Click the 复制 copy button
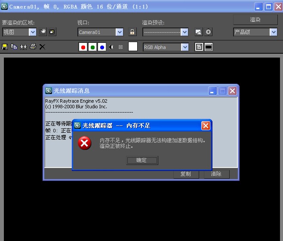Image resolution: width=283 pixels, height=241 pixels. pos(186,174)
